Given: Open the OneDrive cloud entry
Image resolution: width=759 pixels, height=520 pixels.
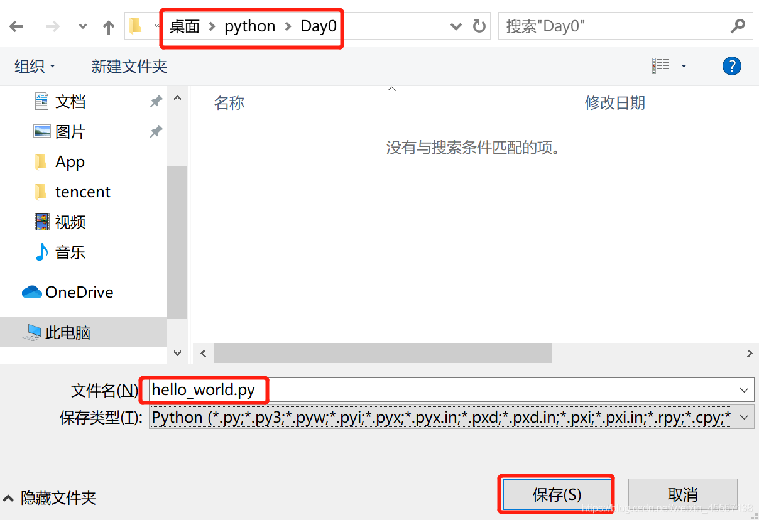Looking at the screenshot, I should point(79,291).
